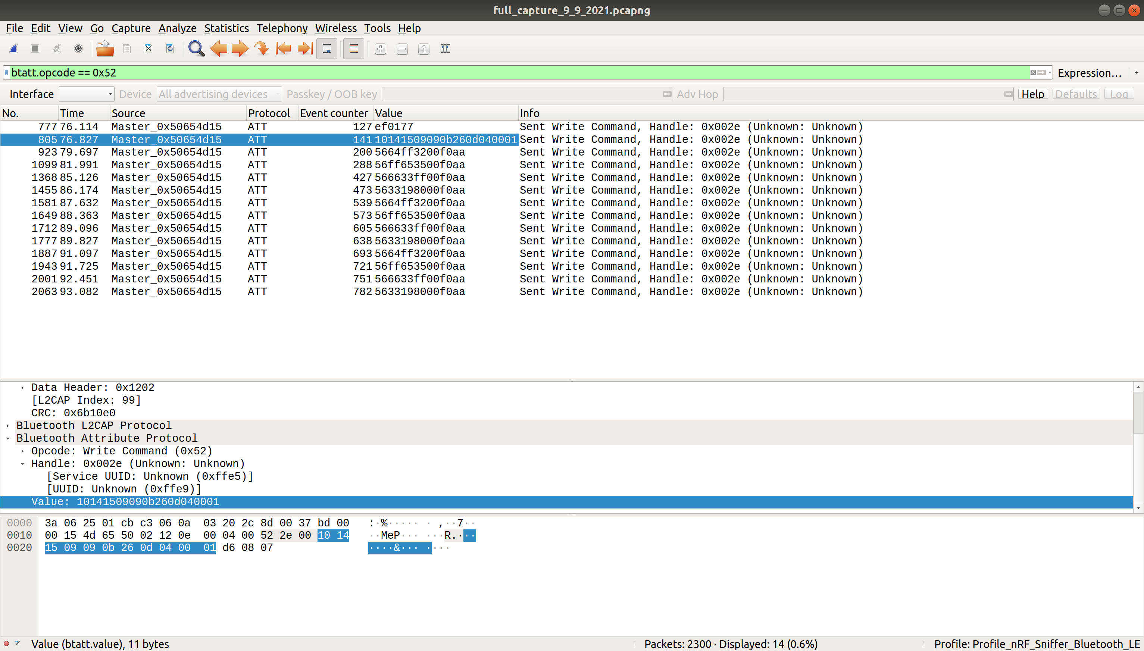The width and height of the screenshot is (1144, 651).
Task: Click the open capture file icon
Action: point(104,49)
